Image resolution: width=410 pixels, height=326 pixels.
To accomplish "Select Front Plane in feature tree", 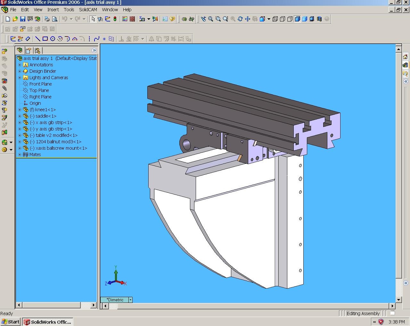I will (x=40, y=84).
